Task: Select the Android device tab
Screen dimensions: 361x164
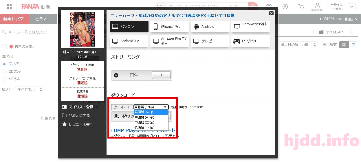Action: pos(210,27)
